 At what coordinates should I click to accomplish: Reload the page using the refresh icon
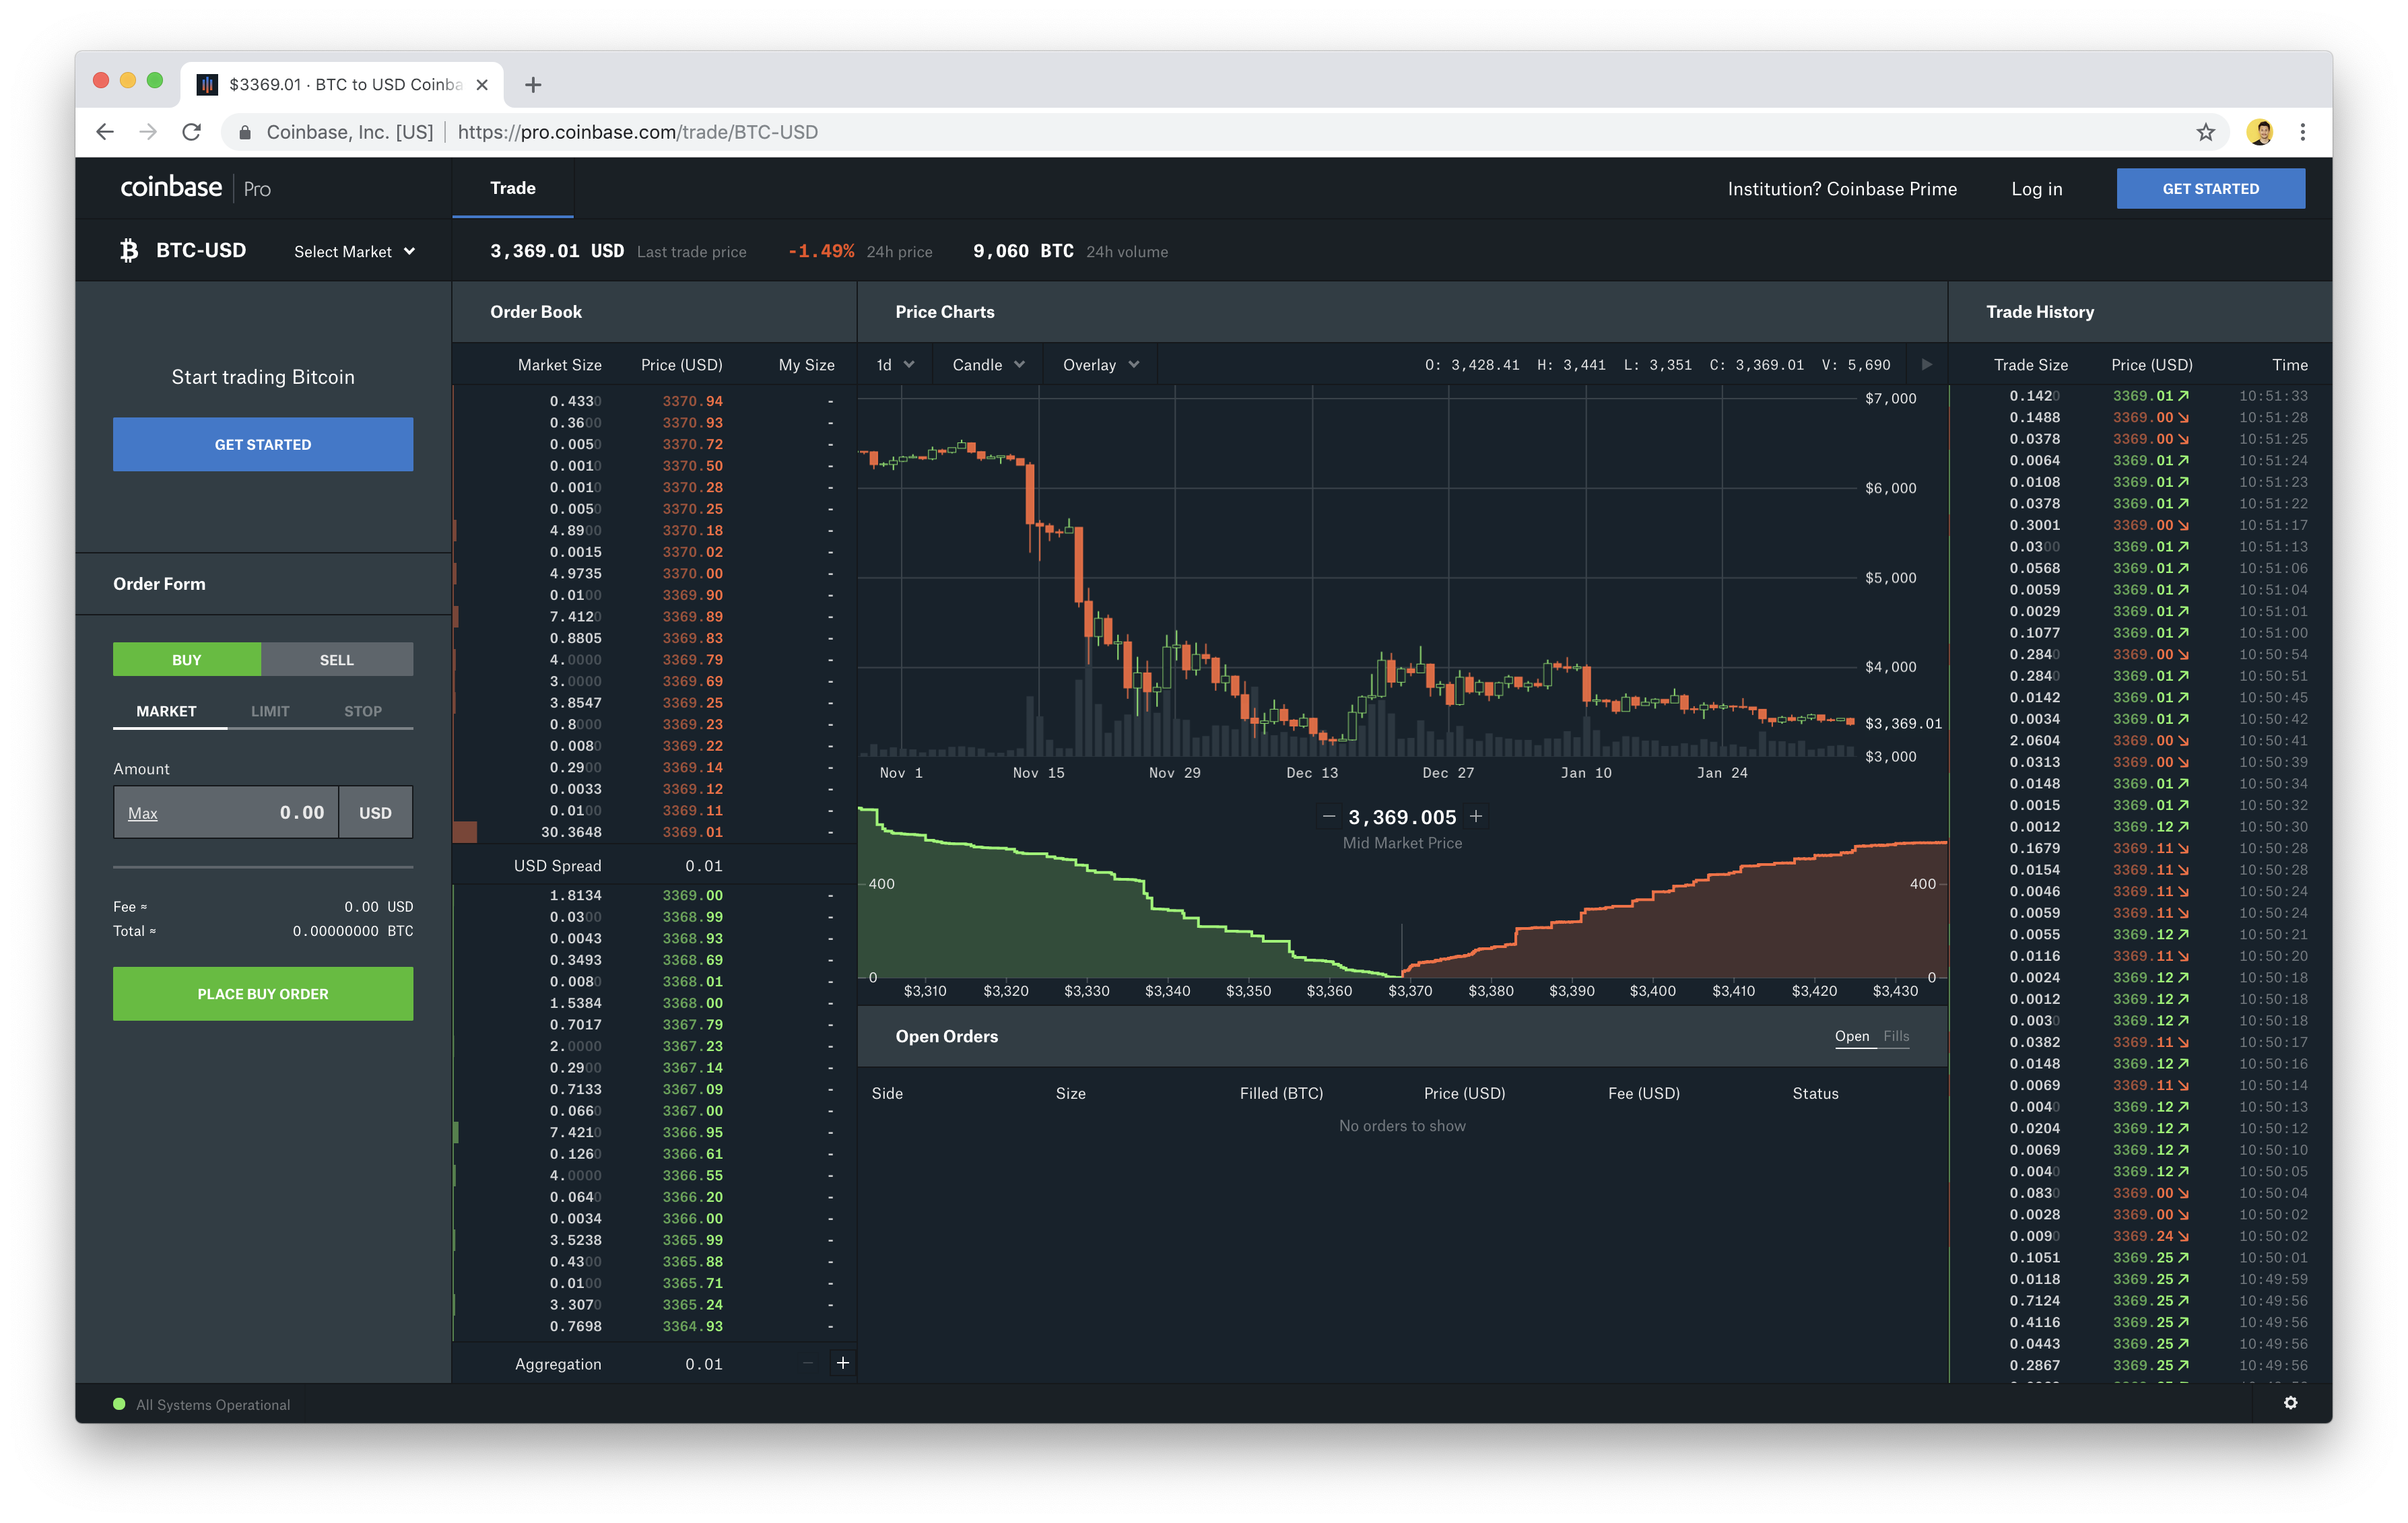[192, 132]
